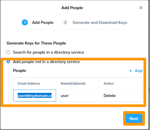Click the Email Address column header

click(x=29, y=83)
